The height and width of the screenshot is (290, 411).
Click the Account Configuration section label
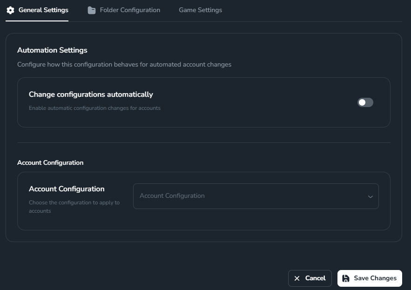click(50, 162)
